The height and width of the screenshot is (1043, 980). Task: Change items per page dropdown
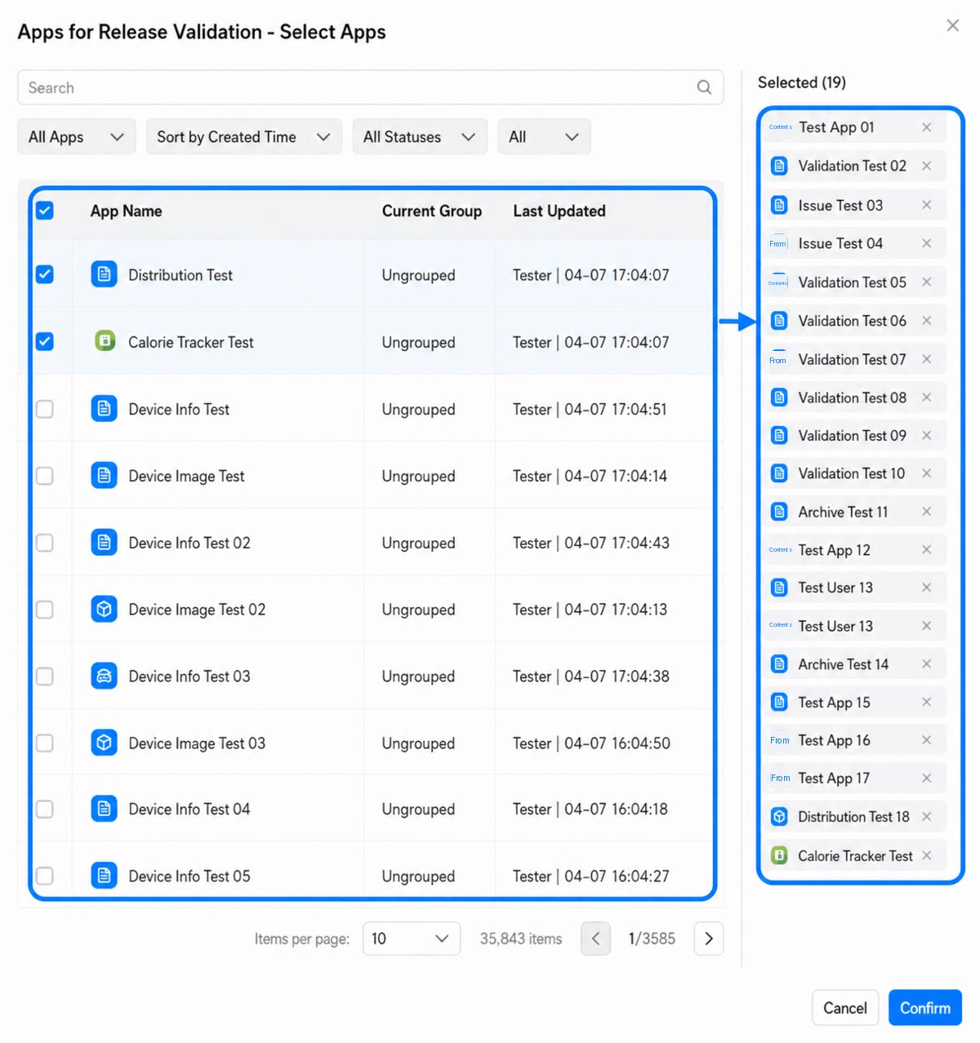pos(411,939)
